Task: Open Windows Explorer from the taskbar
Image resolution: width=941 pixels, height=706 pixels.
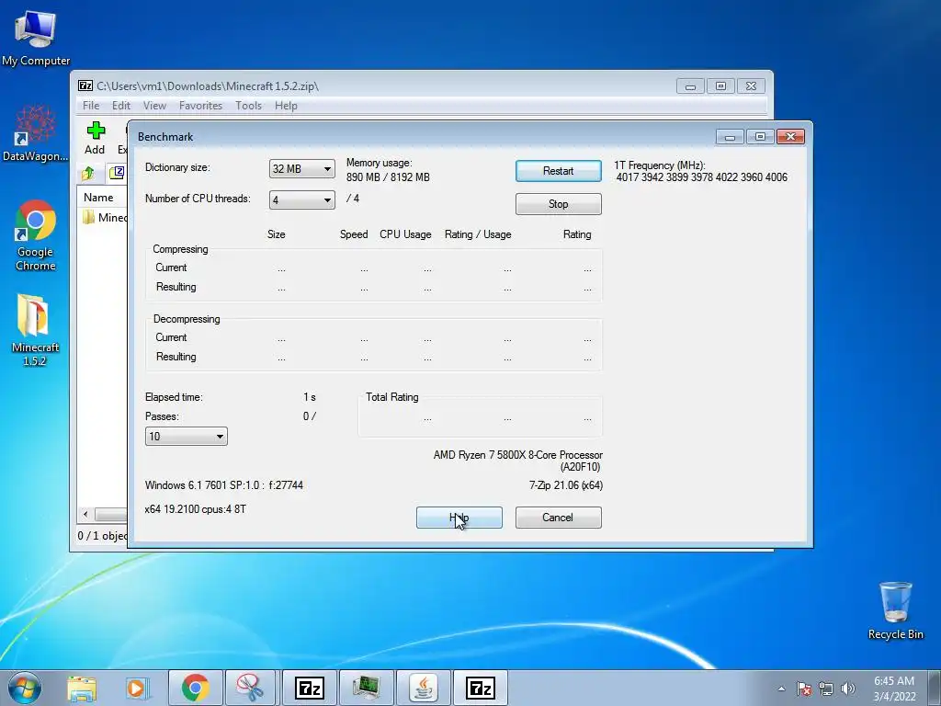Action: (x=82, y=688)
